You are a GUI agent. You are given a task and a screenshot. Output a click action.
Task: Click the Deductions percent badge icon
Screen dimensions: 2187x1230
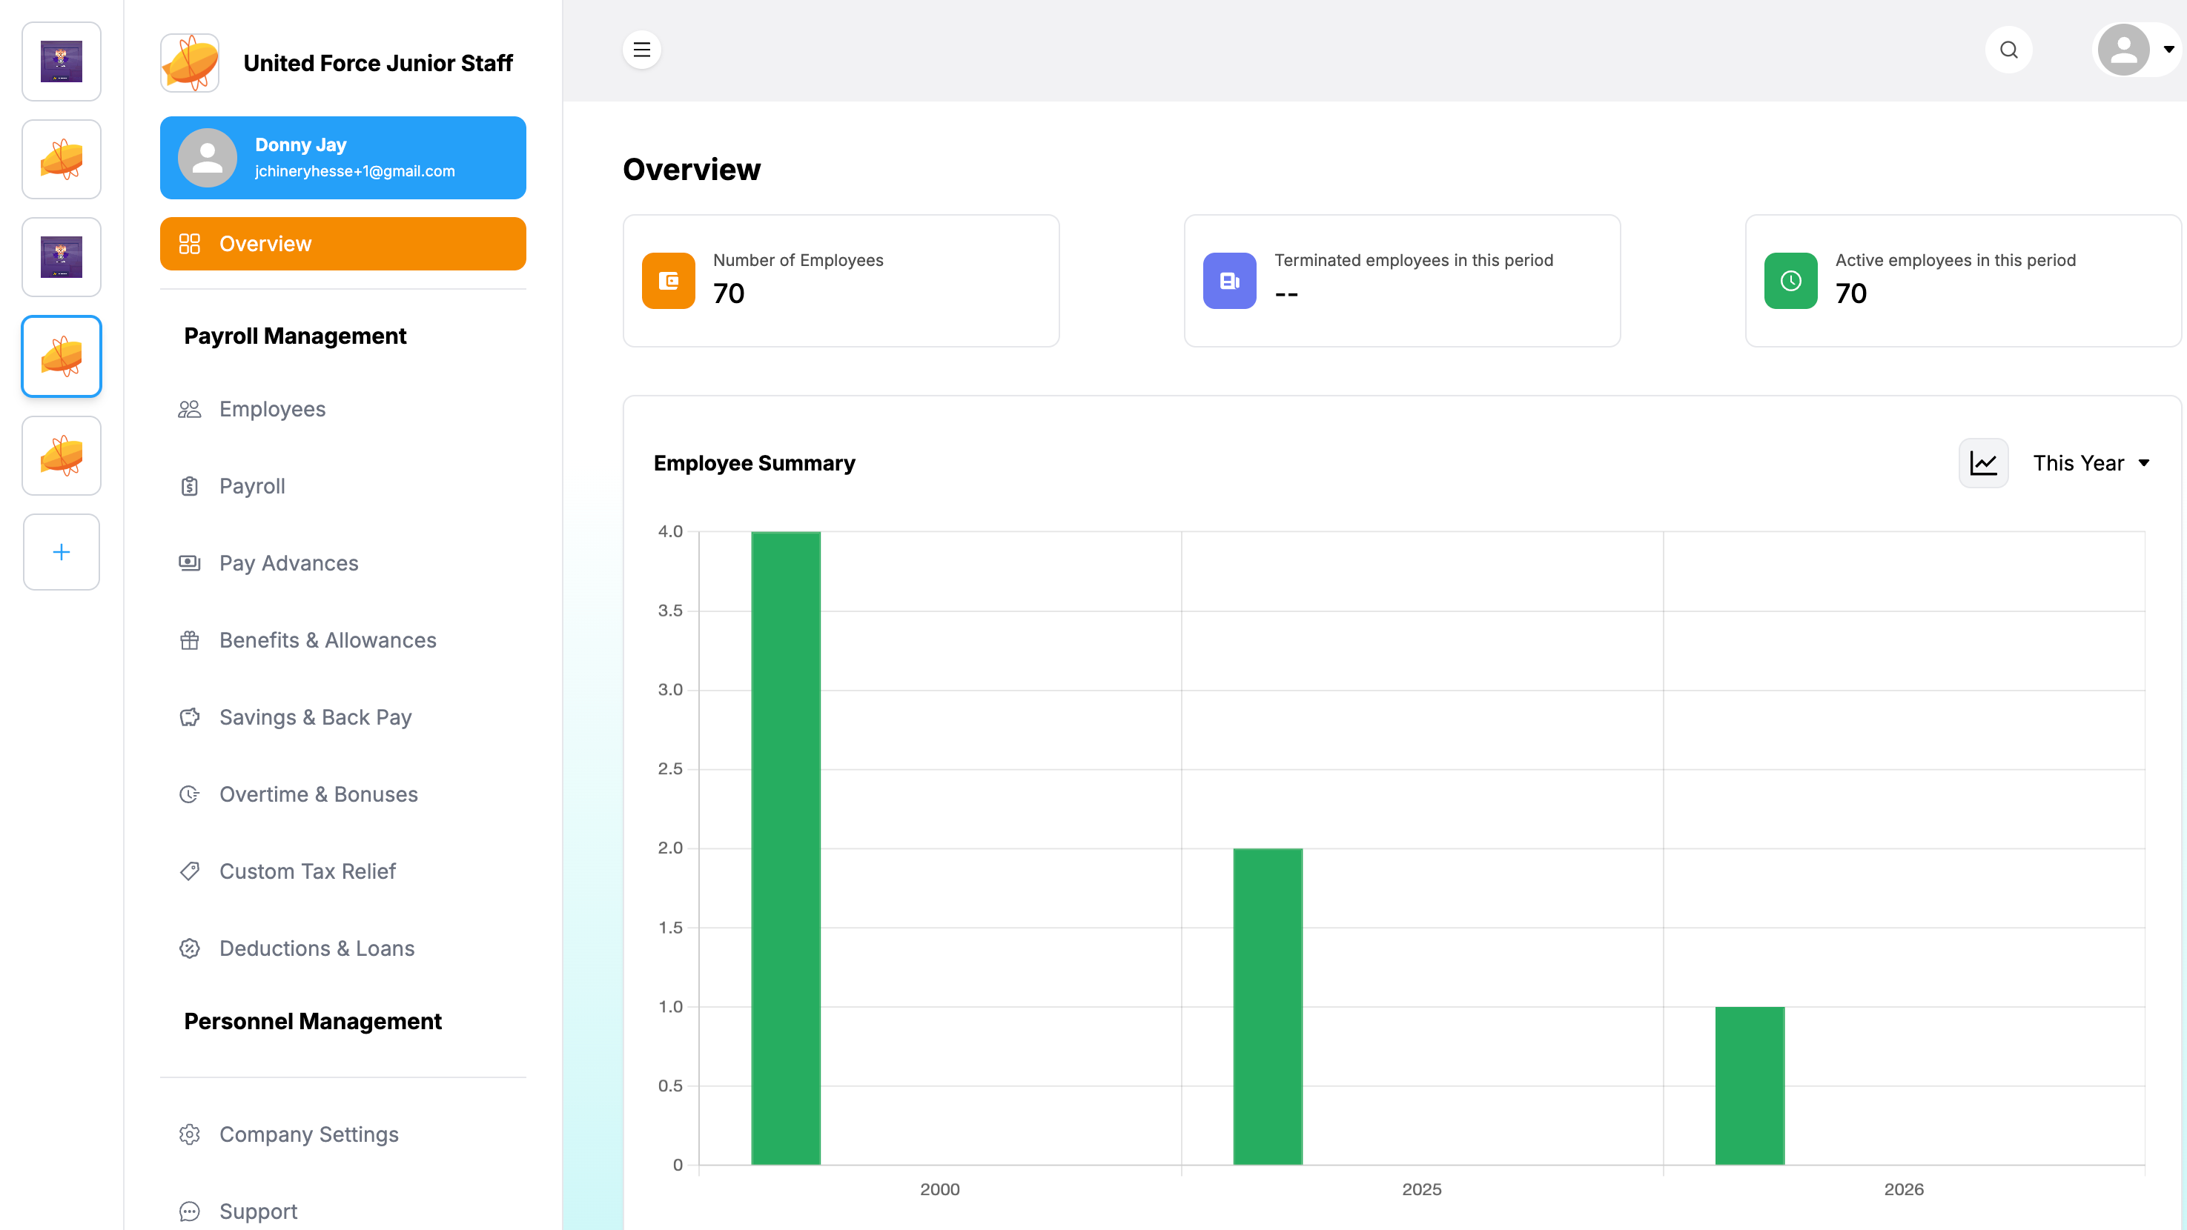(189, 949)
